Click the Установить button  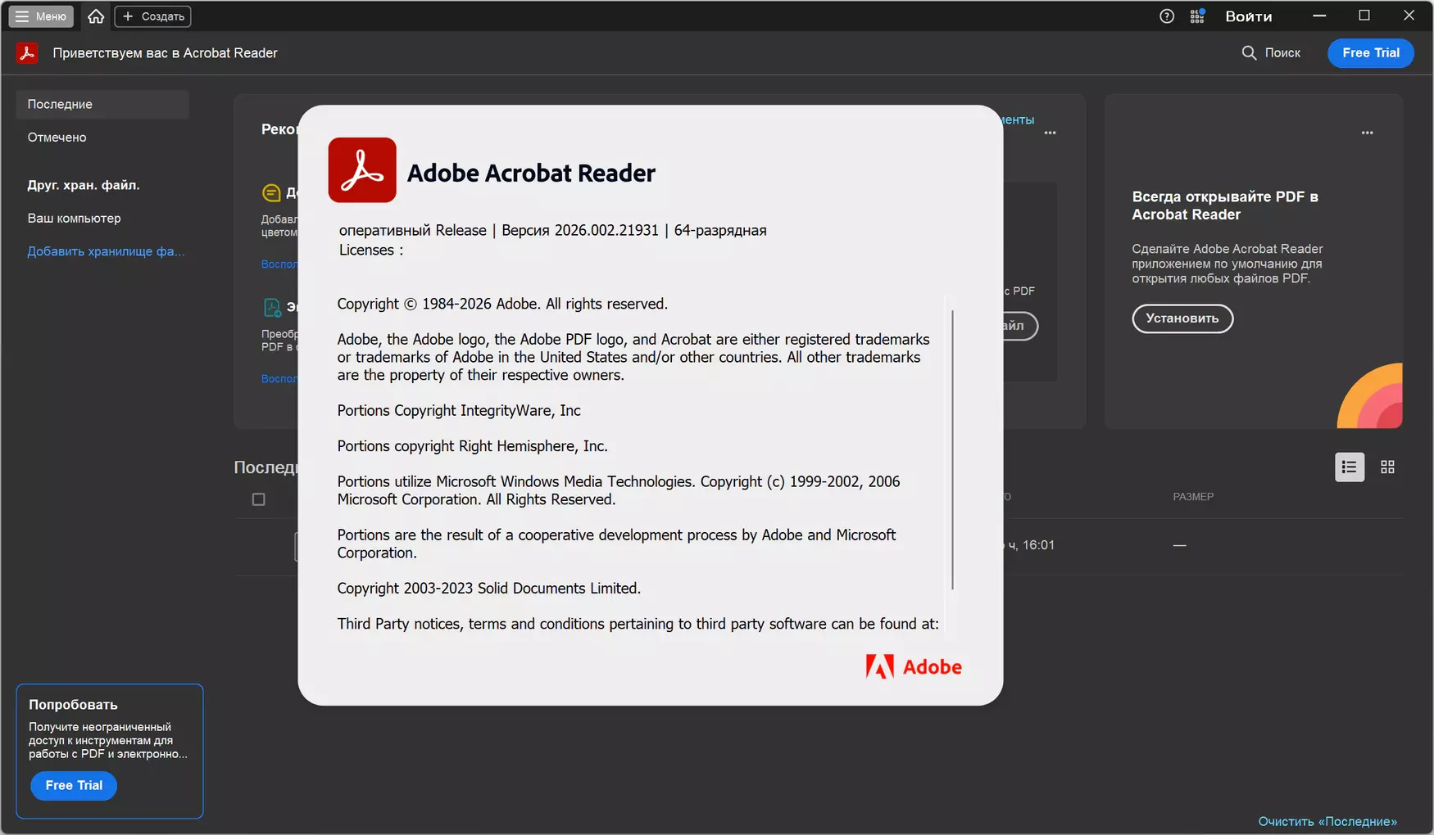click(x=1182, y=318)
